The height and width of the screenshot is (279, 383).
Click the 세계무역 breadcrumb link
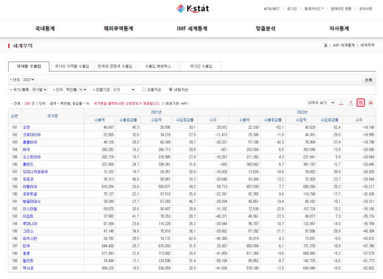click(x=367, y=45)
